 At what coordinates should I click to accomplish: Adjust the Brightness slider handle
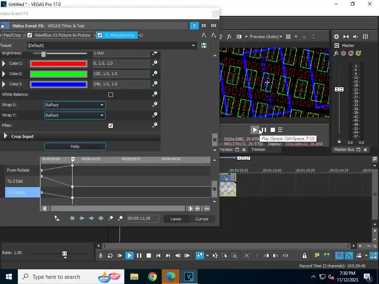(43, 54)
